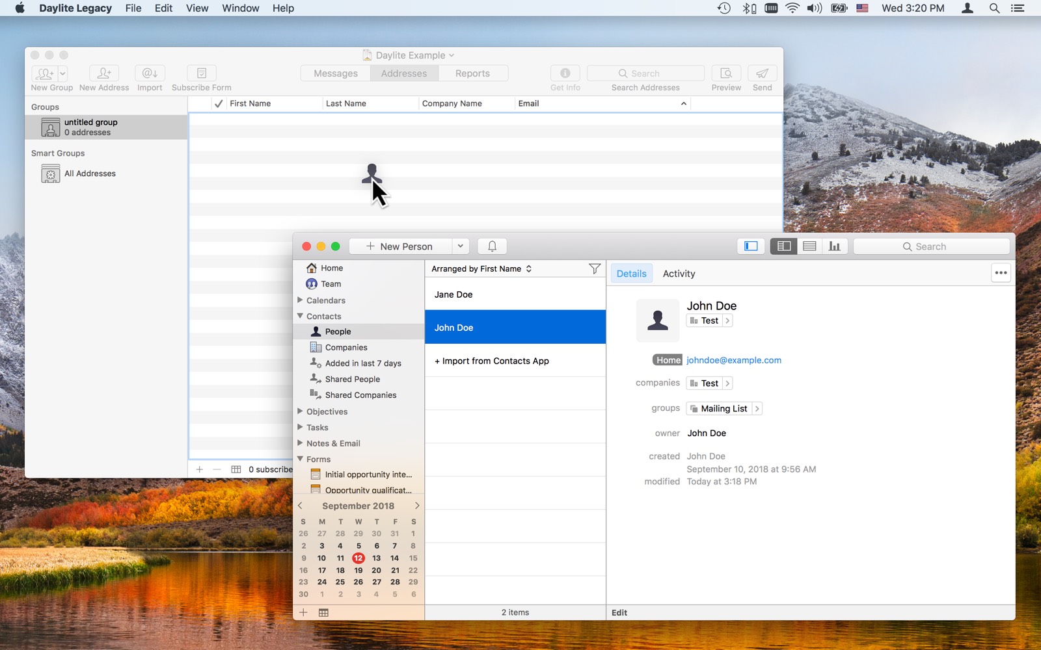Switch to Activity tab
Image resolution: width=1041 pixels, height=650 pixels.
[679, 274]
